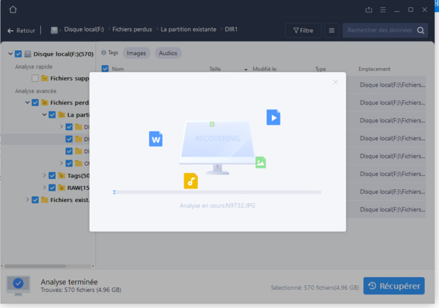Click the yellow music note icon
The width and height of the screenshot is (439, 308).
(x=191, y=181)
